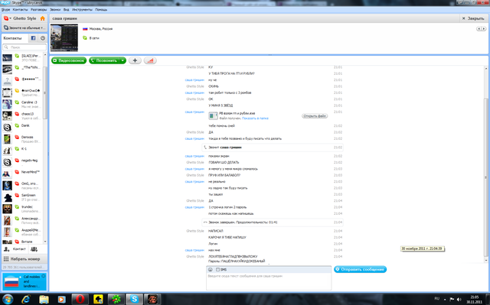This screenshot has height=305, width=490.
Task: Click the add people plus button
Action: (135, 60)
